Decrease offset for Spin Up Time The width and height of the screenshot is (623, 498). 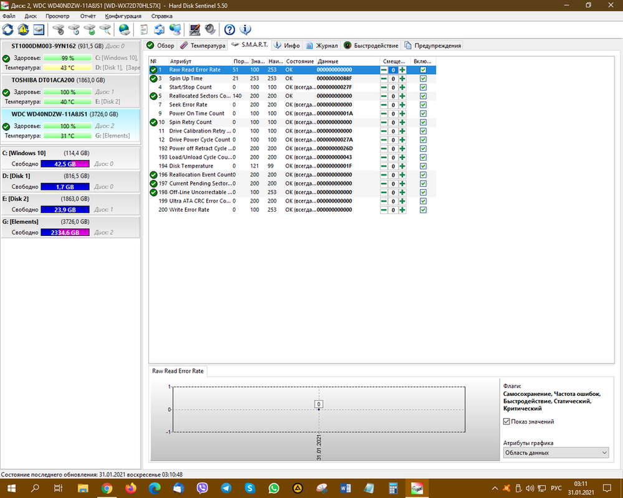point(384,78)
